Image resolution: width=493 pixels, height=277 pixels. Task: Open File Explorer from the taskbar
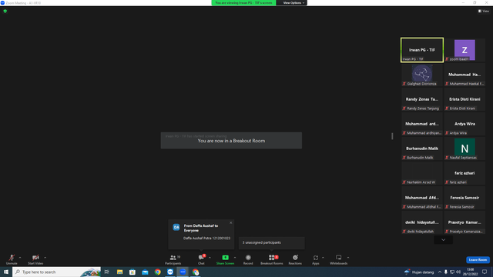point(120,272)
